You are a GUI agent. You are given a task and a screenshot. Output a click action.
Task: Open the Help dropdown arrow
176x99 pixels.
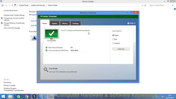[135, 23]
